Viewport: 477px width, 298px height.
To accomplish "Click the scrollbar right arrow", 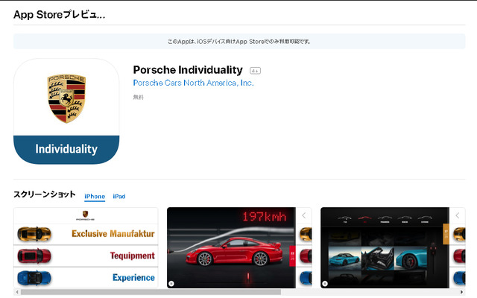I will pos(461,292).
